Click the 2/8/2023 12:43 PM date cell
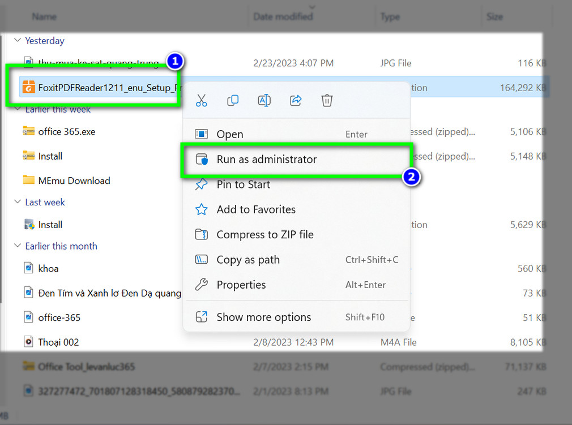Viewport: 572px width, 425px height. tap(293, 342)
